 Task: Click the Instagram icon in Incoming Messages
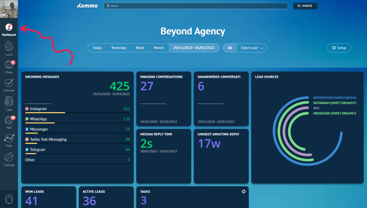pyautogui.click(x=27, y=109)
